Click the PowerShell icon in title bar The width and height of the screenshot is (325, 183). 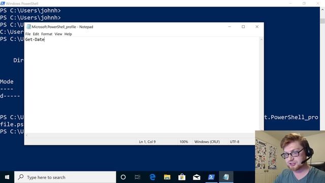click(3, 4)
